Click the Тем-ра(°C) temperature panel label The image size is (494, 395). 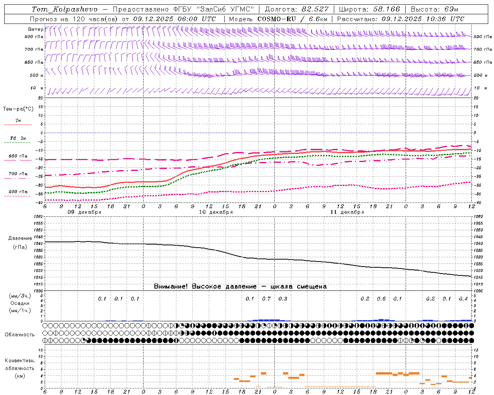18,109
